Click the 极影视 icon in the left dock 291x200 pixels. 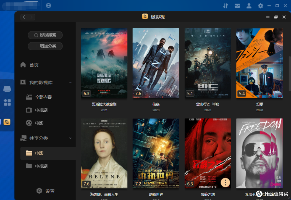click(7, 122)
